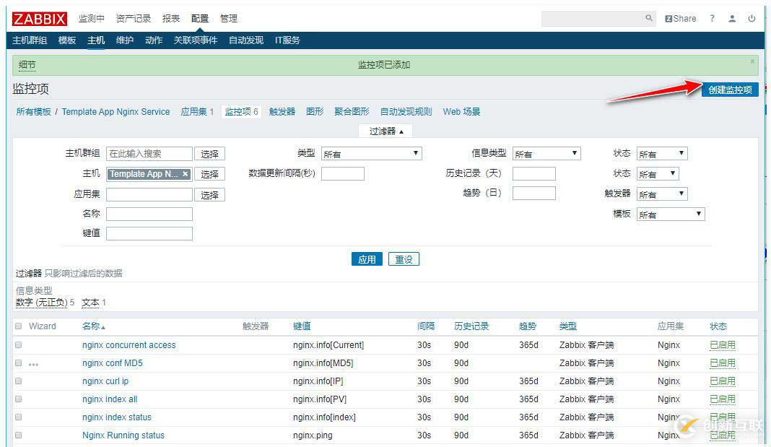
Task: Open the 管理 menu
Action: (229, 19)
